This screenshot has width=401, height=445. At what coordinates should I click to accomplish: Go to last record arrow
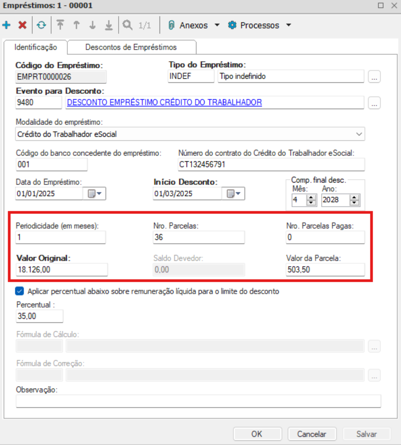tap(109, 25)
